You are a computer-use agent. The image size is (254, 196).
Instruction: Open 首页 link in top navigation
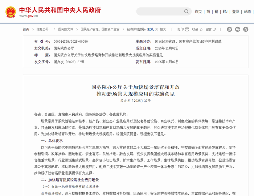pyautogui.click(x=198, y=12)
